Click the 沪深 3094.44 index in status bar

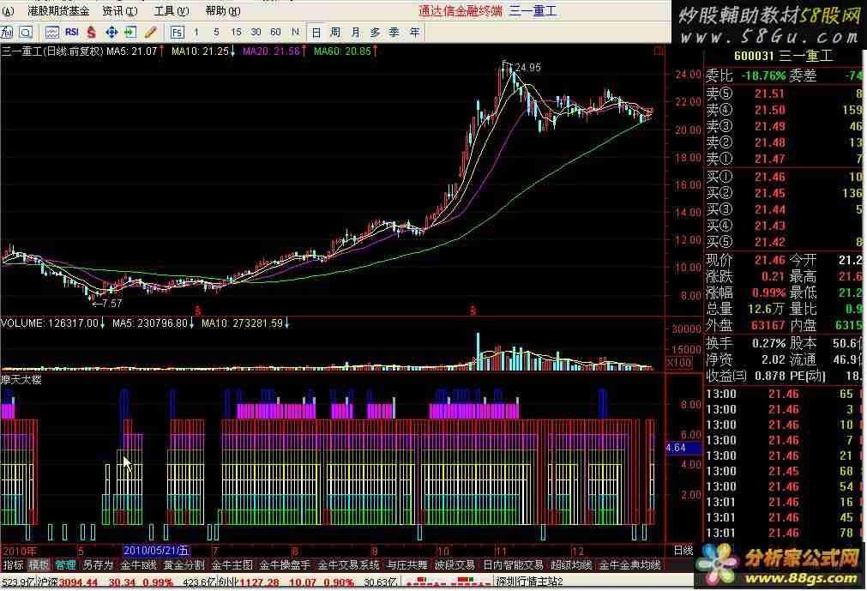pyautogui.click(x=67, y=582)
